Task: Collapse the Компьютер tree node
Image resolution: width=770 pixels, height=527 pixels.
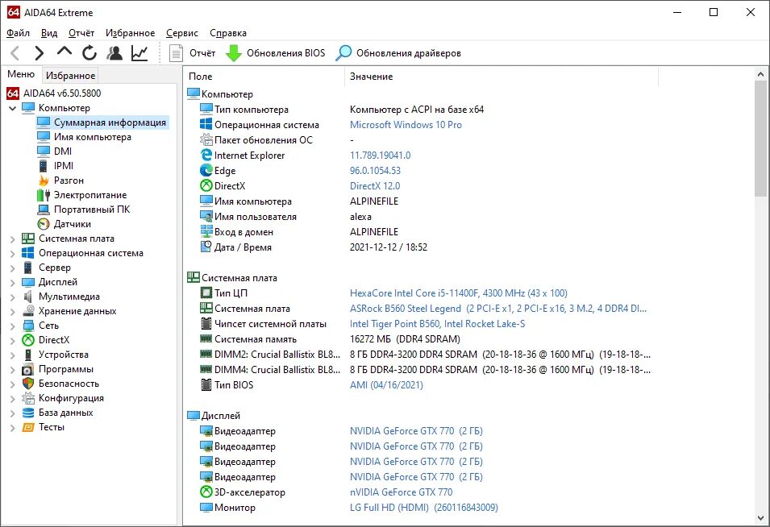Action: click(13, 108)
